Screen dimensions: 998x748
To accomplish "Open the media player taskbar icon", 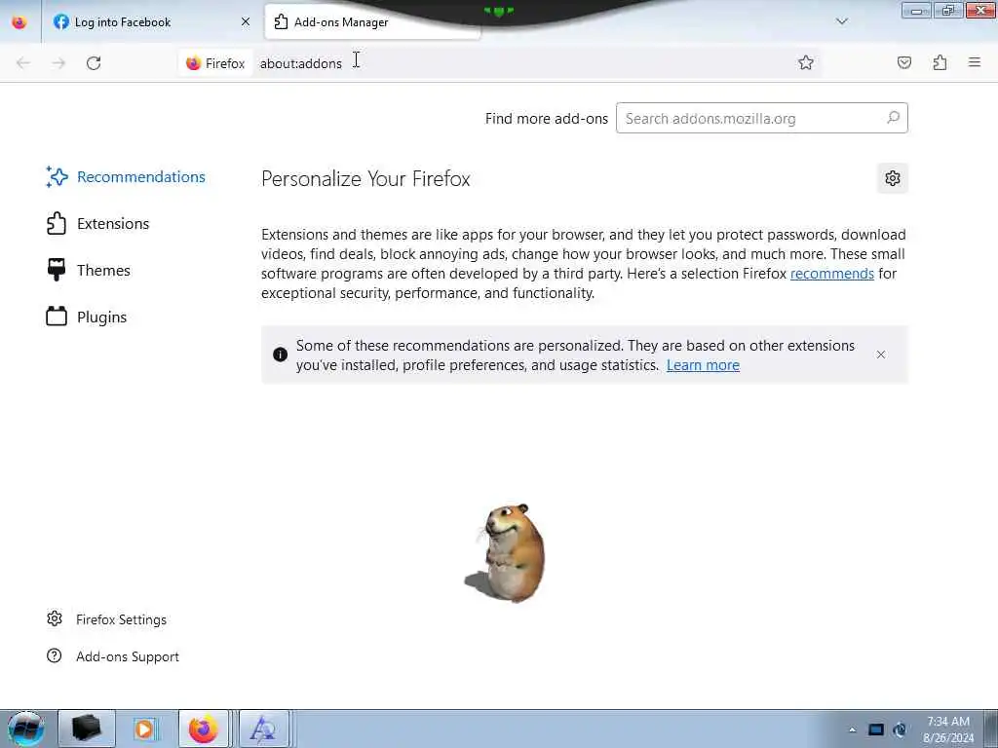I will (144, 729).
